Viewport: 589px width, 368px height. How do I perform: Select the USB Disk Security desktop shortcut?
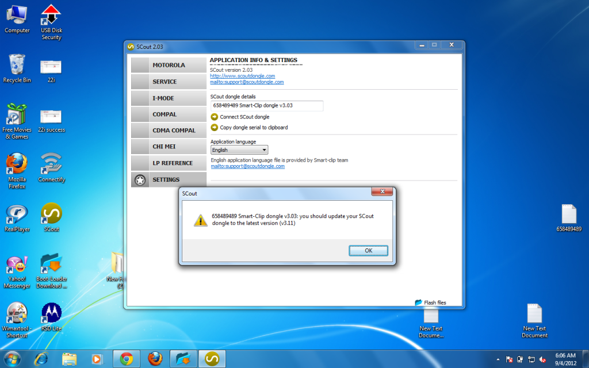click(x=51, y=22)
